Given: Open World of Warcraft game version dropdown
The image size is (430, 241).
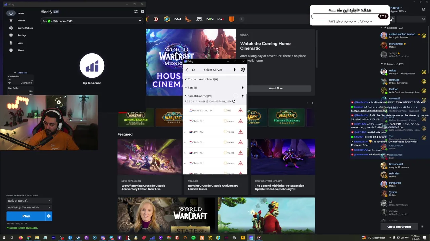Looking at the screenshot, I should 29,200.
